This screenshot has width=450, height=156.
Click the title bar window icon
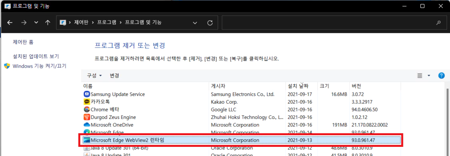tap(8, 6)
